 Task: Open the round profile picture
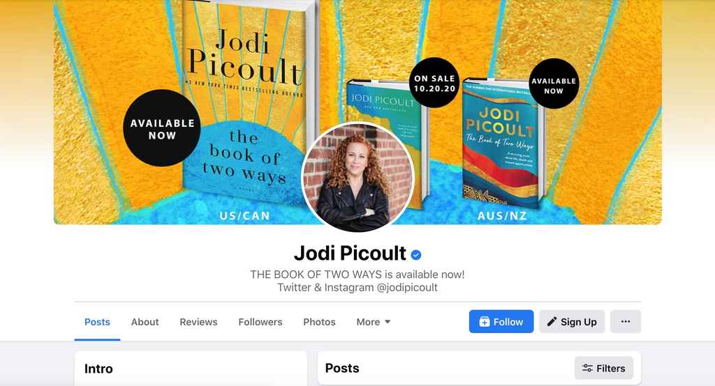[x=357, y=177]
